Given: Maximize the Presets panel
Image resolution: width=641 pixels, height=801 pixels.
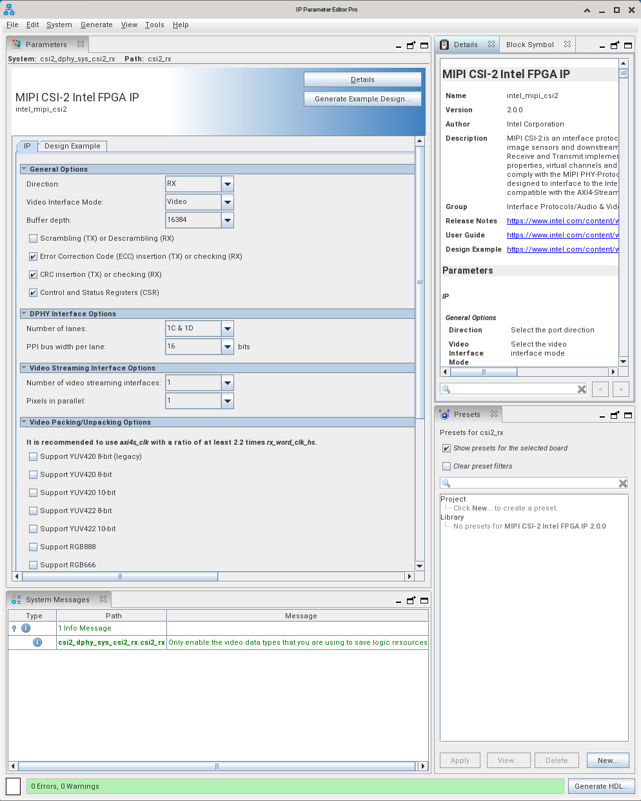Looking at the screenshot, I should [628, 415].
